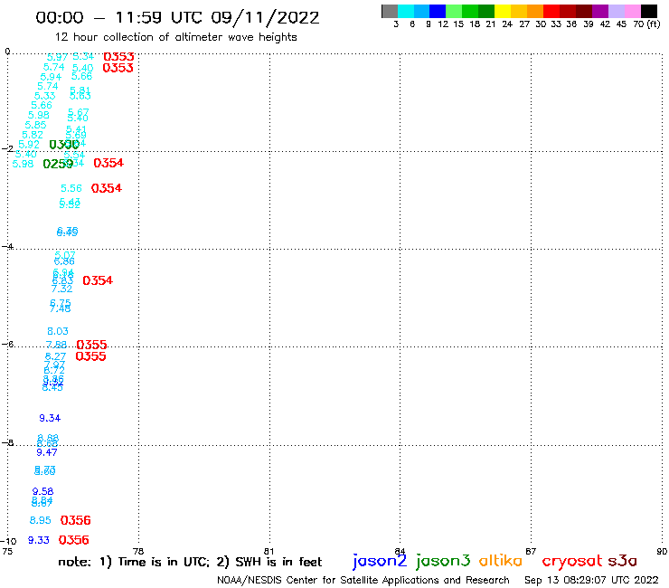
Task: Click wave height value 5.33
Action: click(45, 96)
